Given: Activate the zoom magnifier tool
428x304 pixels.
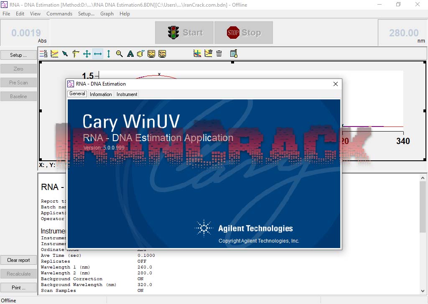Looking at the screenshot, I should click(x=120, y=53).
